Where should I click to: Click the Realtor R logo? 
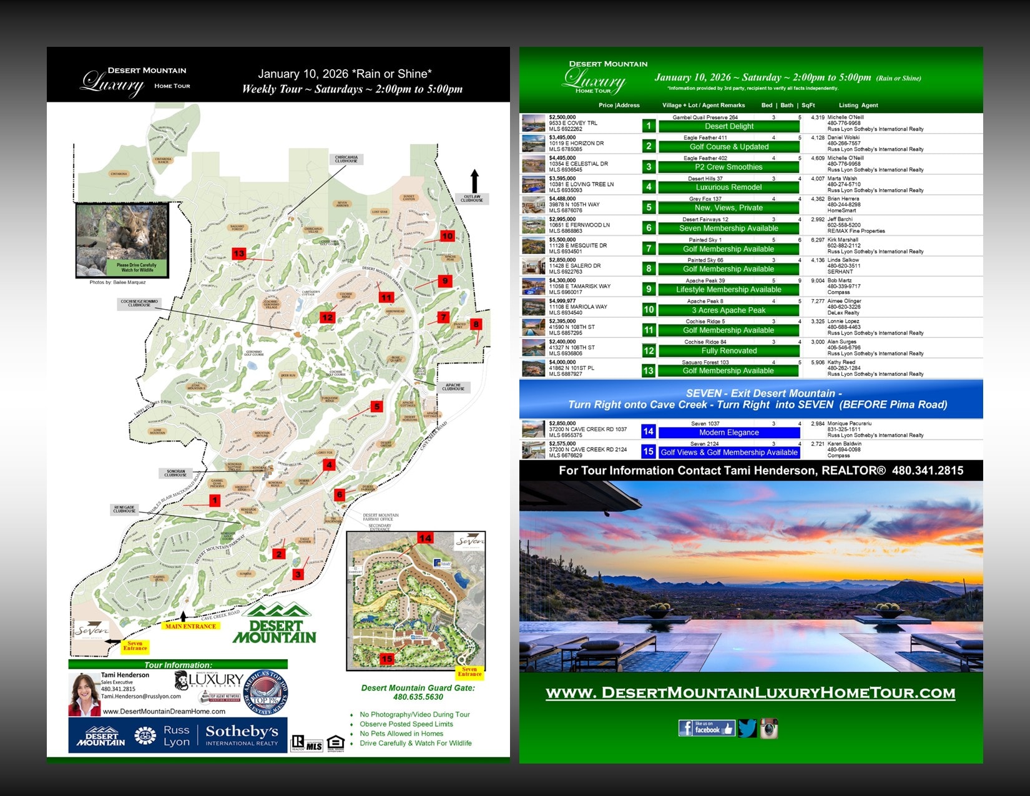tap(298, 742)
